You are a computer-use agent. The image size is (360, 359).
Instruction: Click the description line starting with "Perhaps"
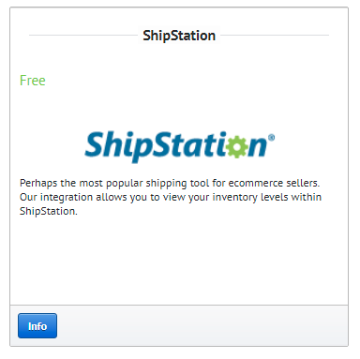[170, 183]
